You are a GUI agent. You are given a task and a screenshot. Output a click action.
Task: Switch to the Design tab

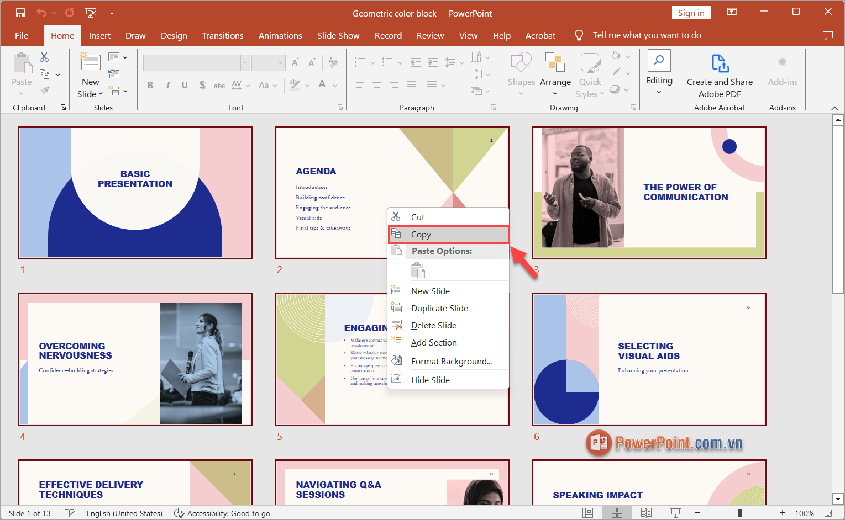(x=174, y=35)
